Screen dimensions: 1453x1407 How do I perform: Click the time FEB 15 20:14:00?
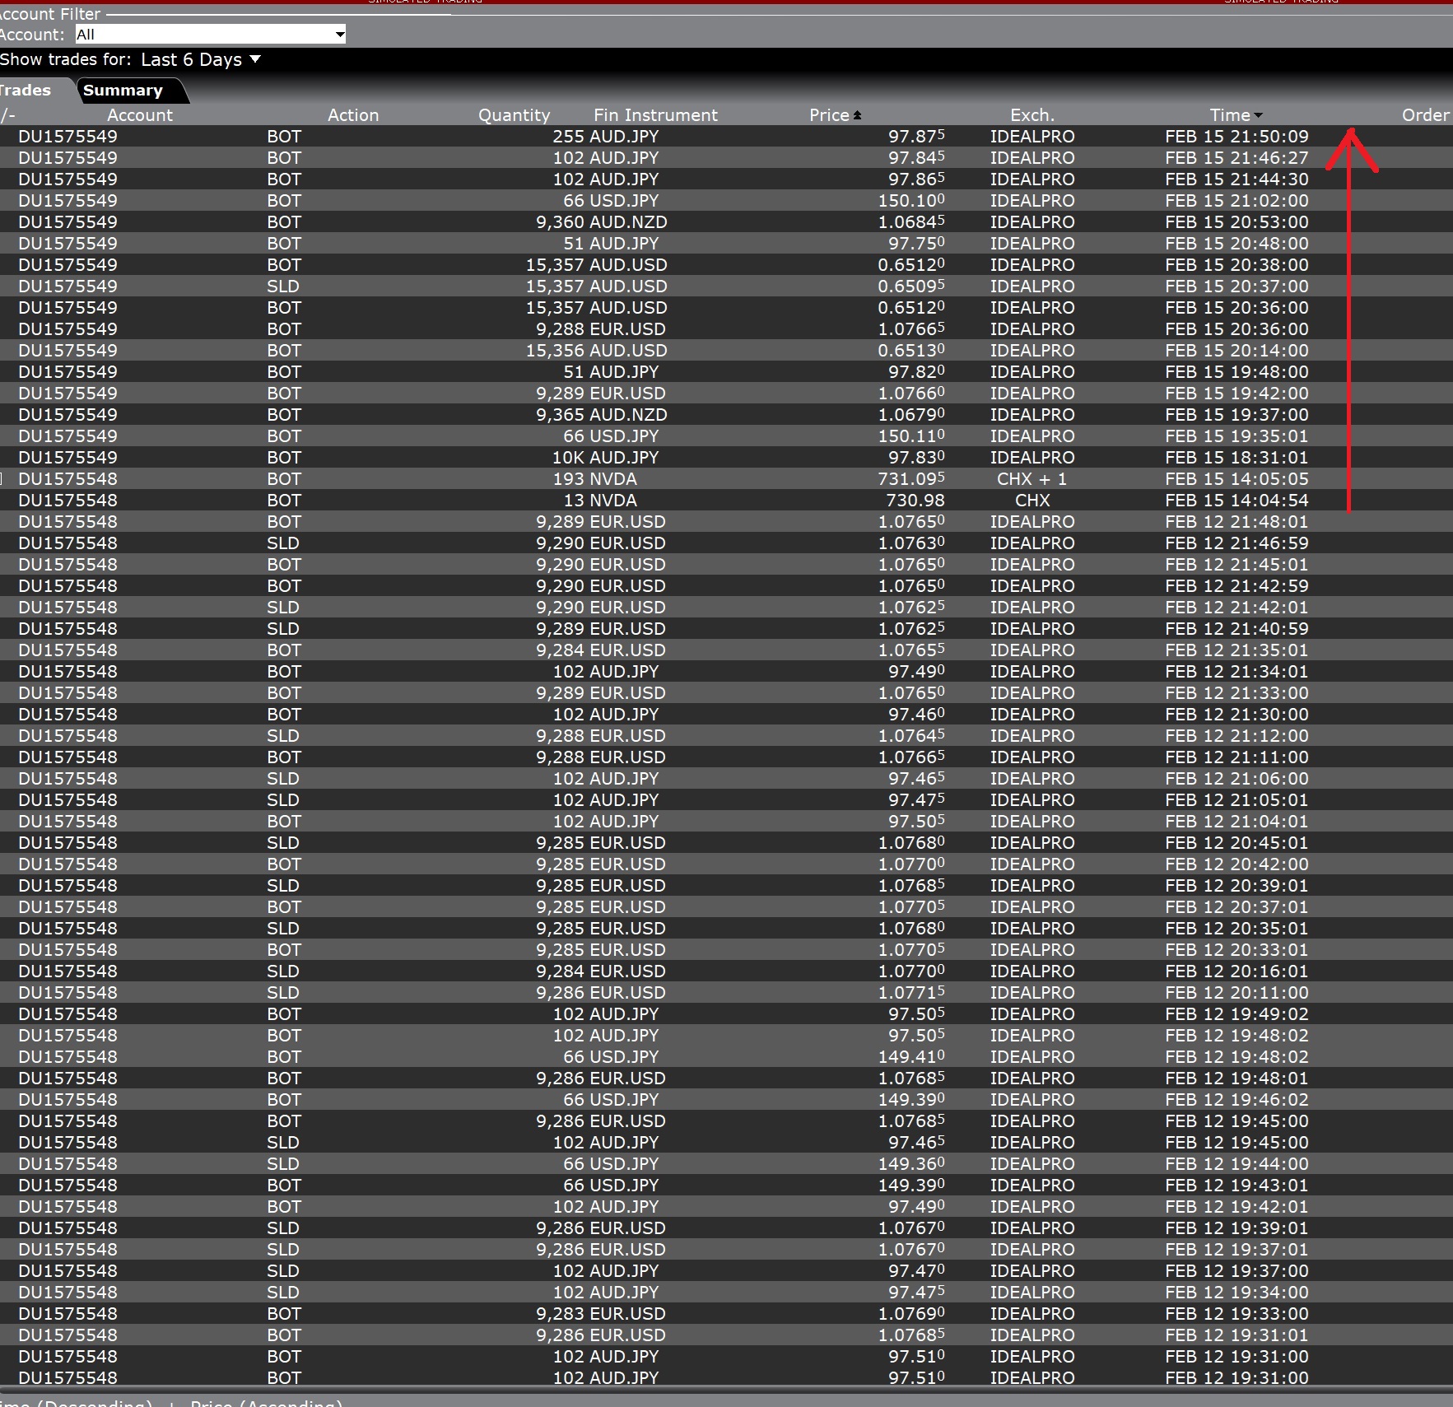pos(1236,351)
